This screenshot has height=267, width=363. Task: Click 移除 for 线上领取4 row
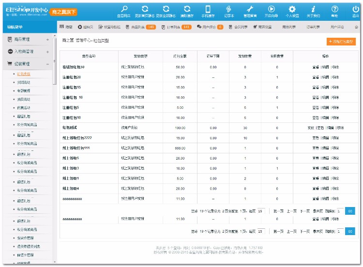335,189
